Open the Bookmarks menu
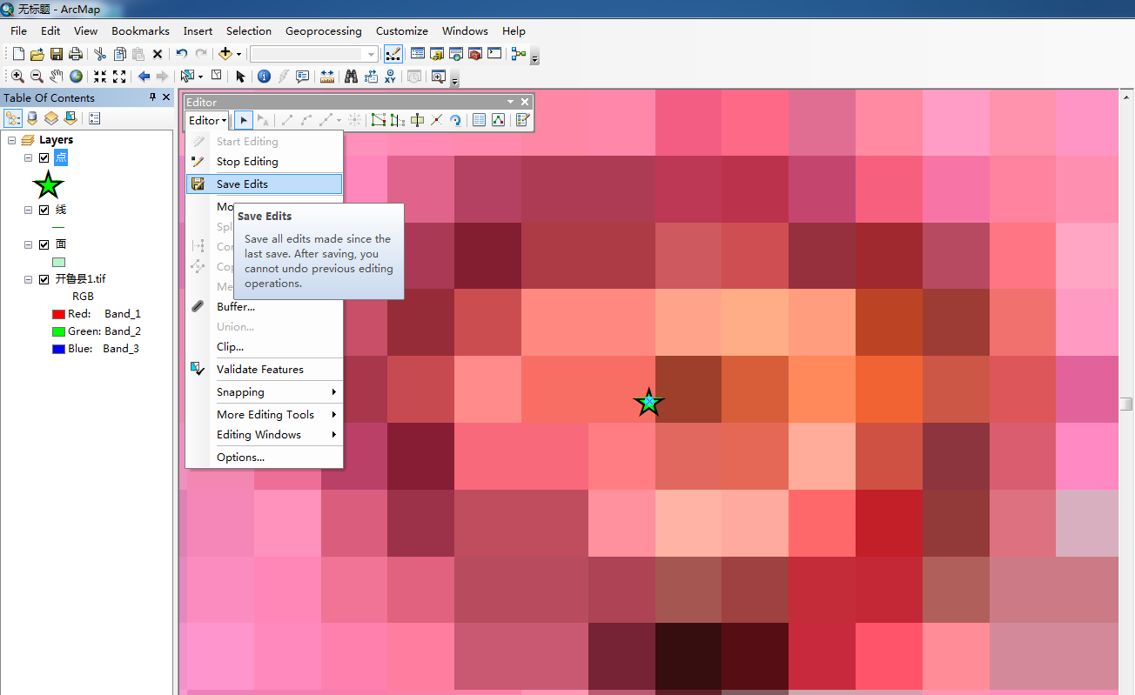 [140, 30]
